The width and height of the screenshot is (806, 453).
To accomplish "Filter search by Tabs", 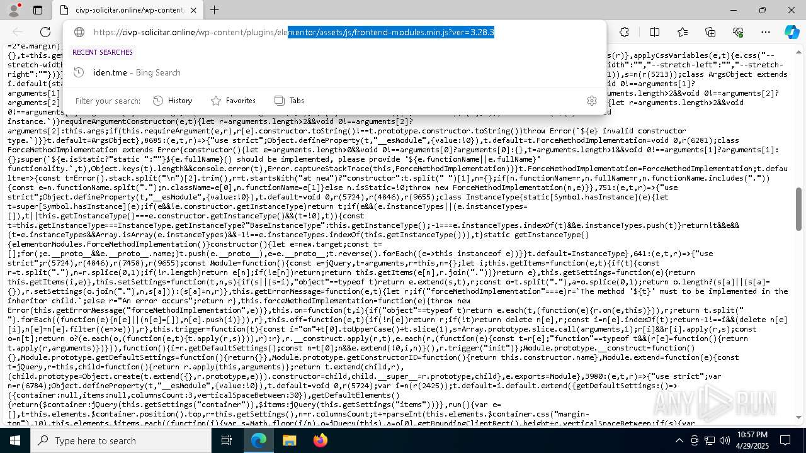I will tap(290, 101).
